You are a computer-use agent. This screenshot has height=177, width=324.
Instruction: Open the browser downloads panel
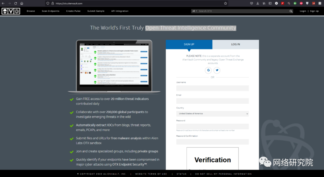pyautogui.click(x=258, y=3)
